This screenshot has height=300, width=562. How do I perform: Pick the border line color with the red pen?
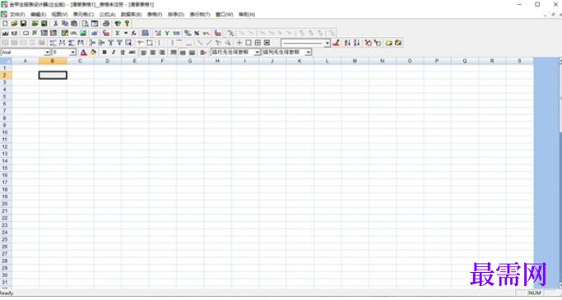[336, 43]
